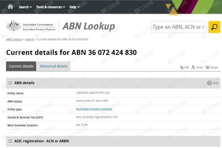Open the Search dropdown menu
Viewport: 222px width, 148px height.
pyautogui.click(x=25, y=7)
